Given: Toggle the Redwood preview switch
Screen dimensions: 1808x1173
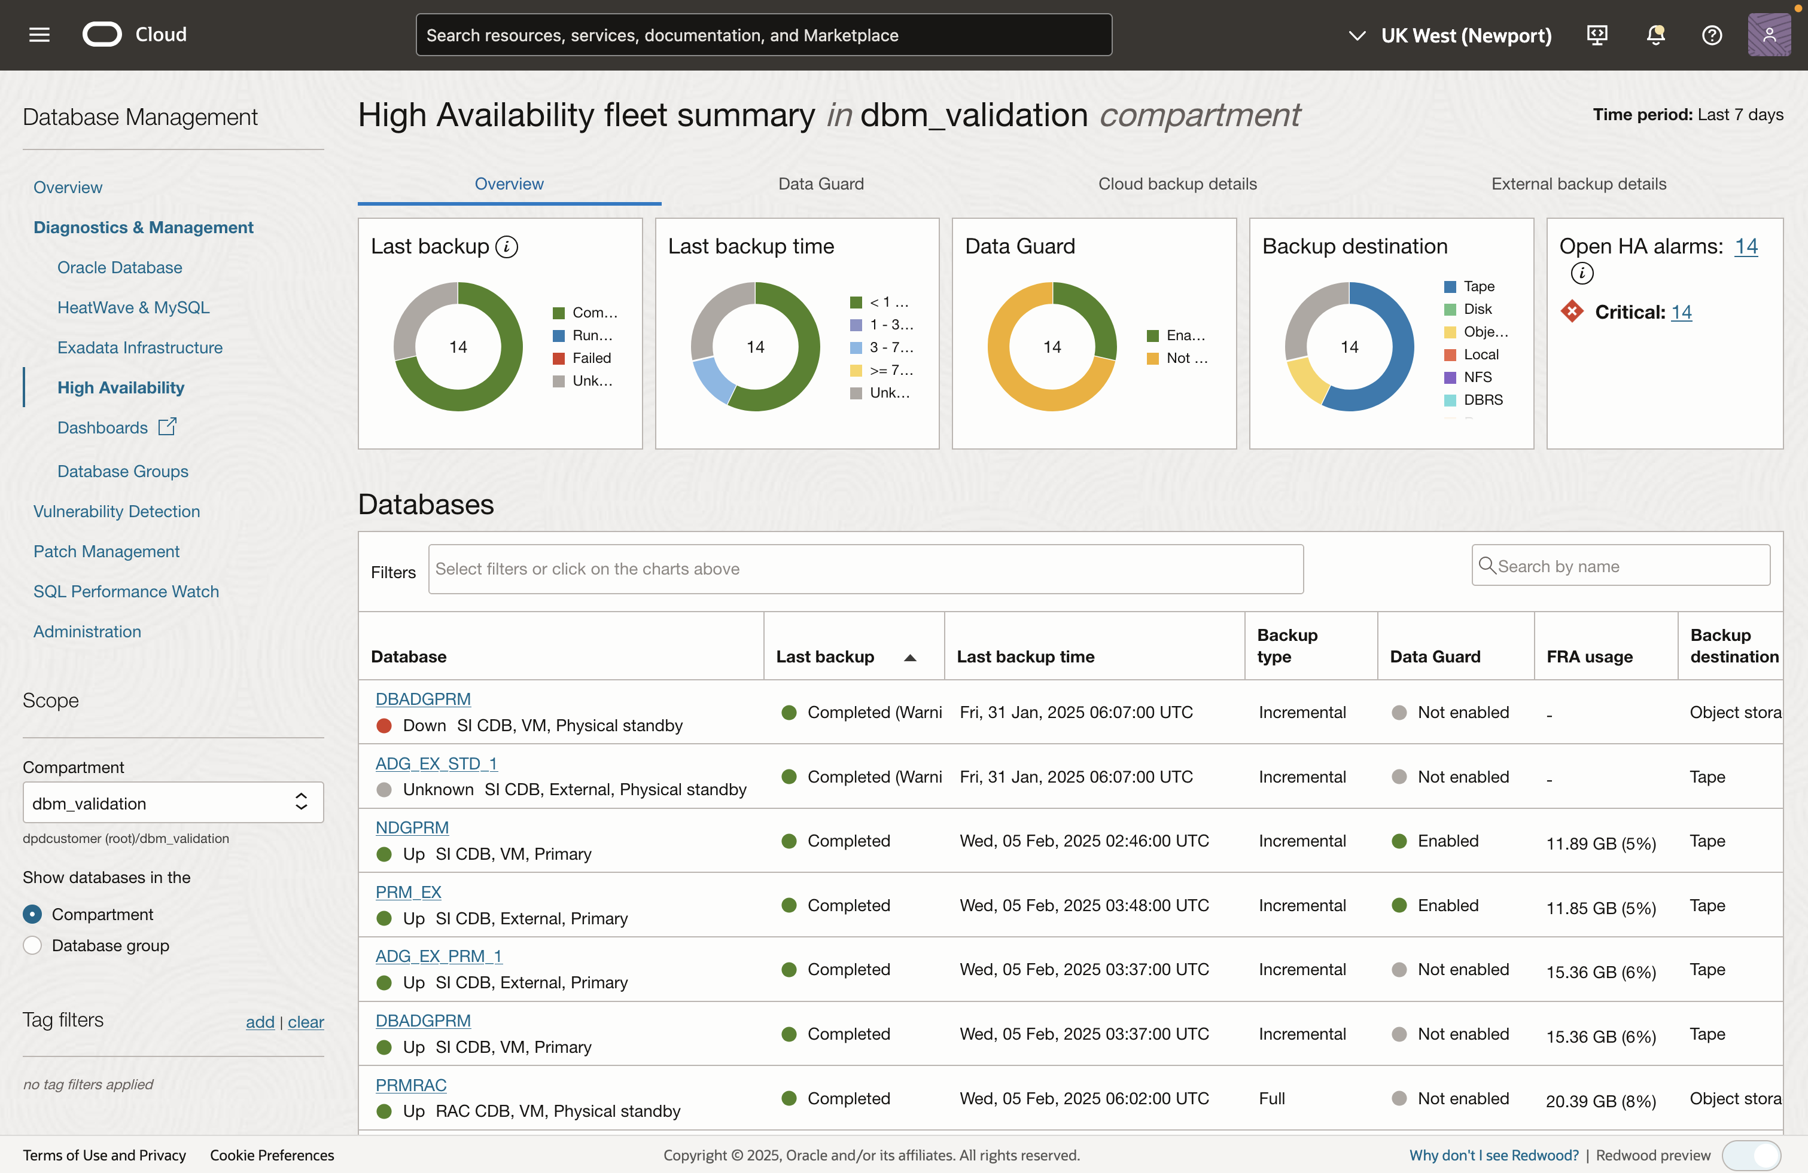Looking at the screenshot, I should pyautogui.click(x=1752, y=1155).
